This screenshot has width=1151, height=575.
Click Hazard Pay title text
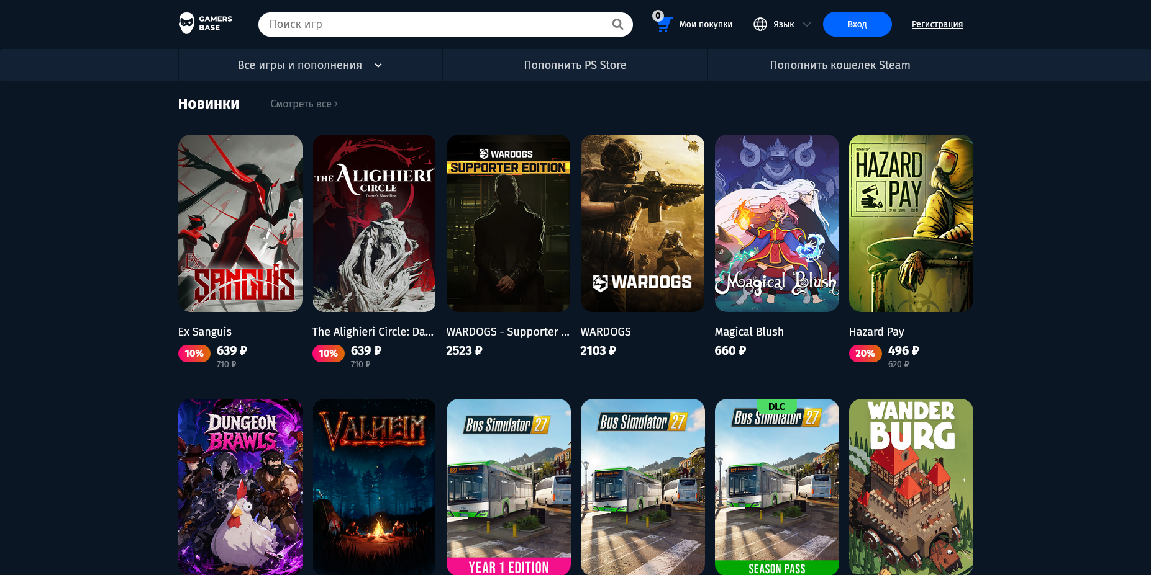[x=876, y=332]
